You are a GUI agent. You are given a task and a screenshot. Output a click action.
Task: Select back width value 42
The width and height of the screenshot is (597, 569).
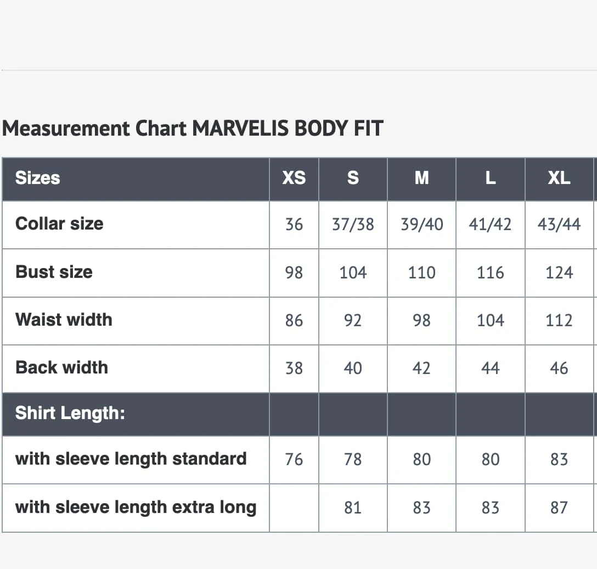point(421,368)
